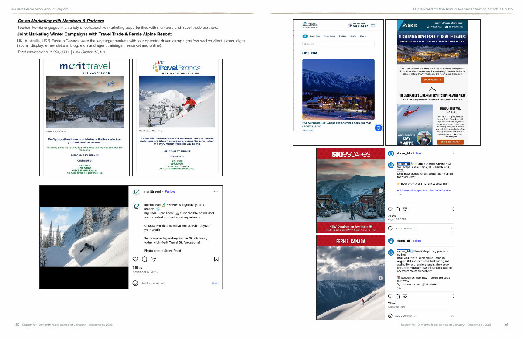Like the skican_ltd SkiEscapes post
The width and height of the screenshot is (524, 339).
point(390,209)
